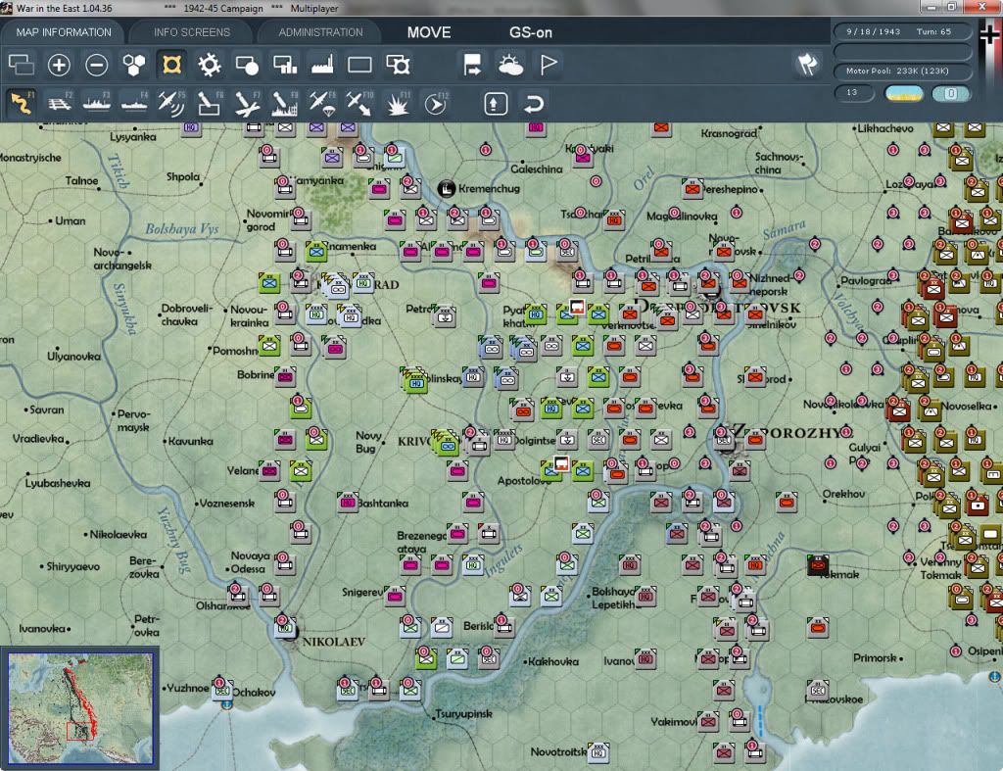Click the empty rectangle toolbar icon
Viewport: 1003px width, 771px height.
click(359, 65)
